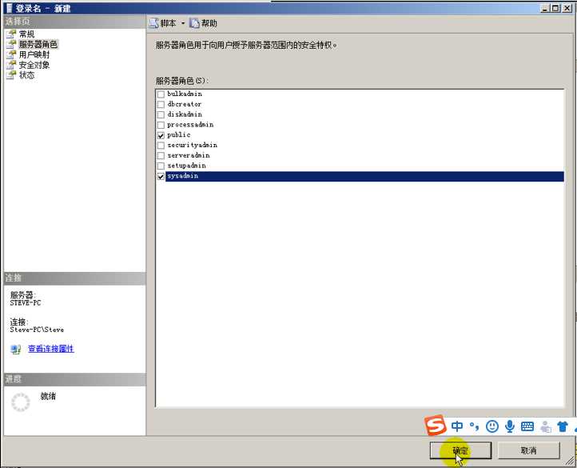
Task: Click the Steve-PC\Steve connection text
Action: (37, 330)
